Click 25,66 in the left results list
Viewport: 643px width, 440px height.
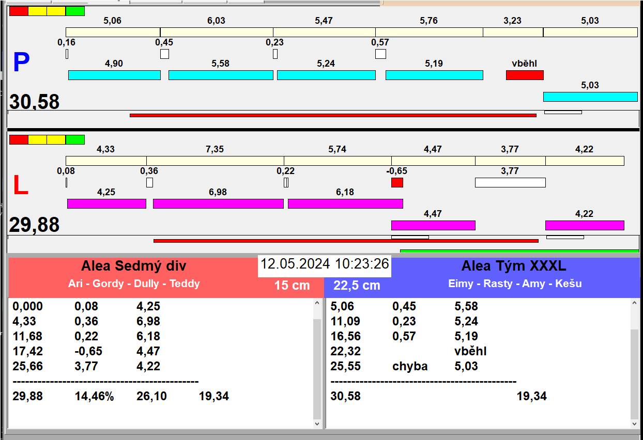(27, 367)
